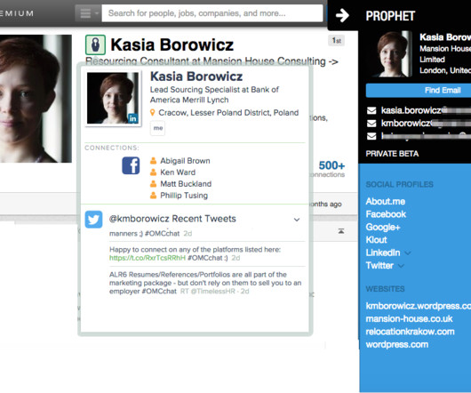This screenshot has width=471, height=393.
Task: Click the 500+ connections count
Action: pos(331,165)
